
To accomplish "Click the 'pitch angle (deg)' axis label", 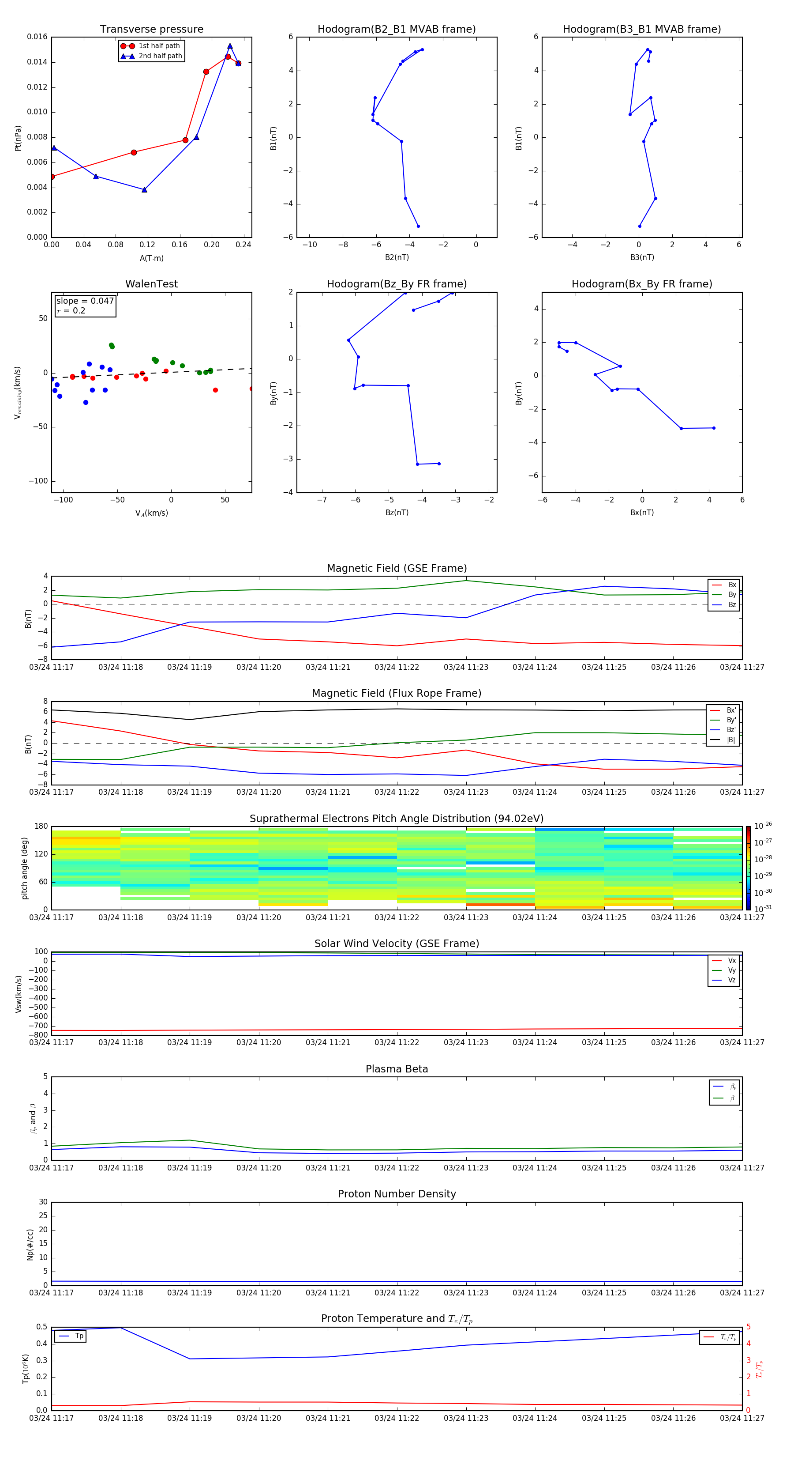I will [x=24, y=868].
